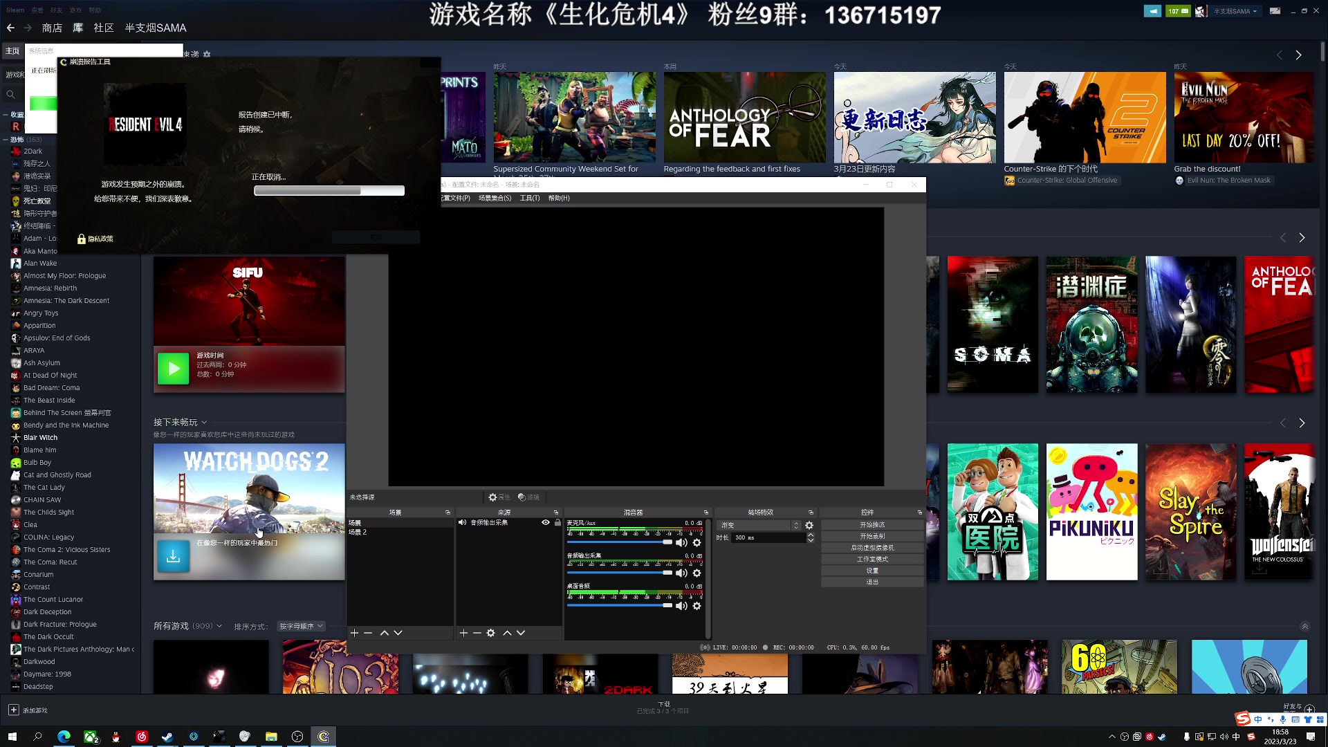Screen dimensions: 1328x747
Task: Open the 按字母顺序 sort dropdown
Action: pos(300,625)
